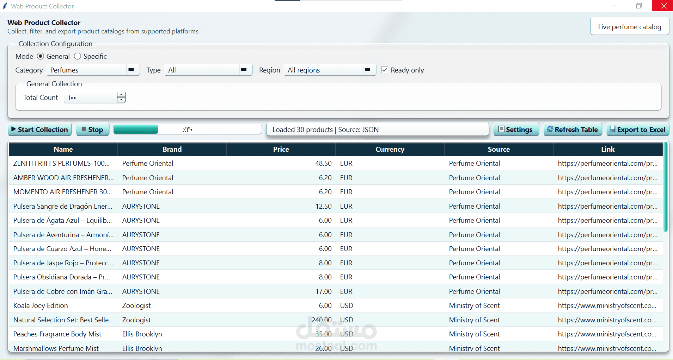Viewport: 673px width, 360px height.
Task: Open the Region dropdown showing All regions
Action: point(330,70)
